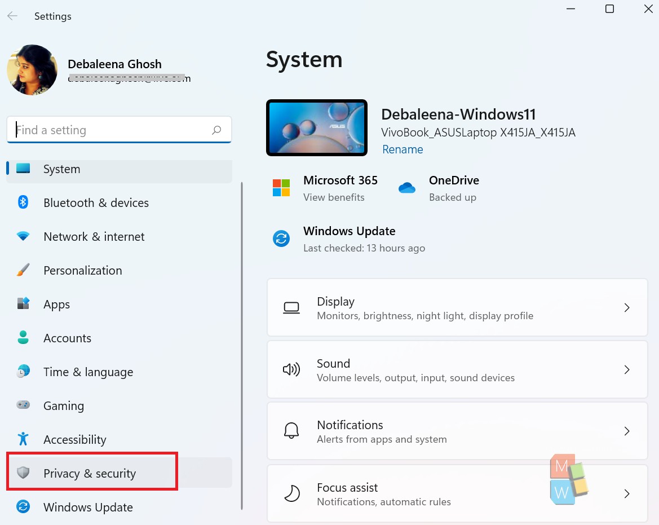The image size is (659, 525).
Task: Click the Personalization paintbrush icon
Action: tap(23, 270)
